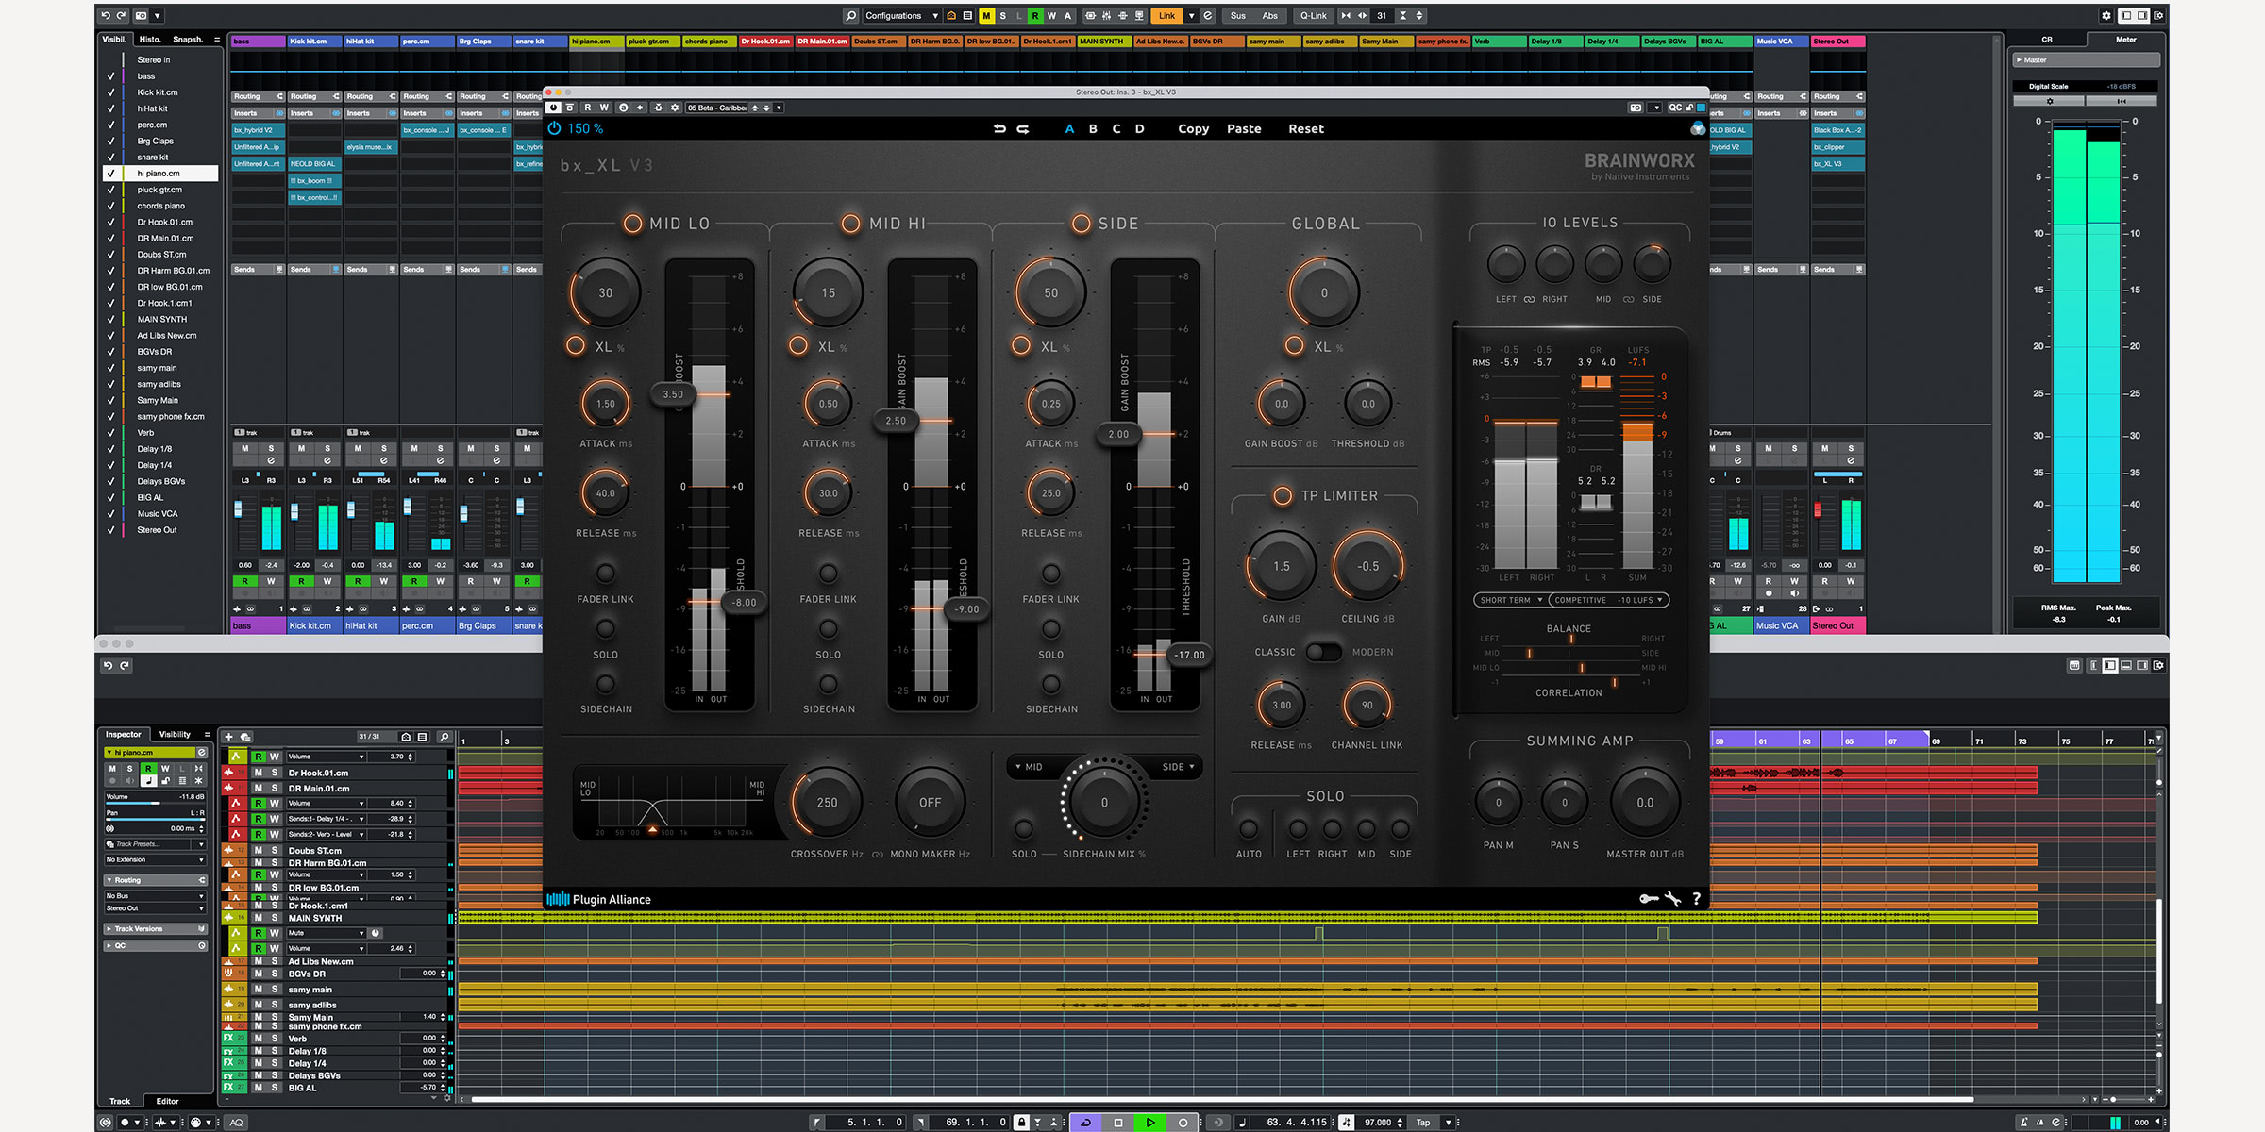Viewport: 2265px width, 1132px height.
Task: Switch to the Editor tab
Action: click(167, 1101)
